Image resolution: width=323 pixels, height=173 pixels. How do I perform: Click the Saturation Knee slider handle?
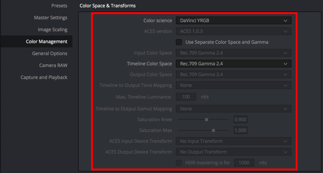[x=206, y=120]
